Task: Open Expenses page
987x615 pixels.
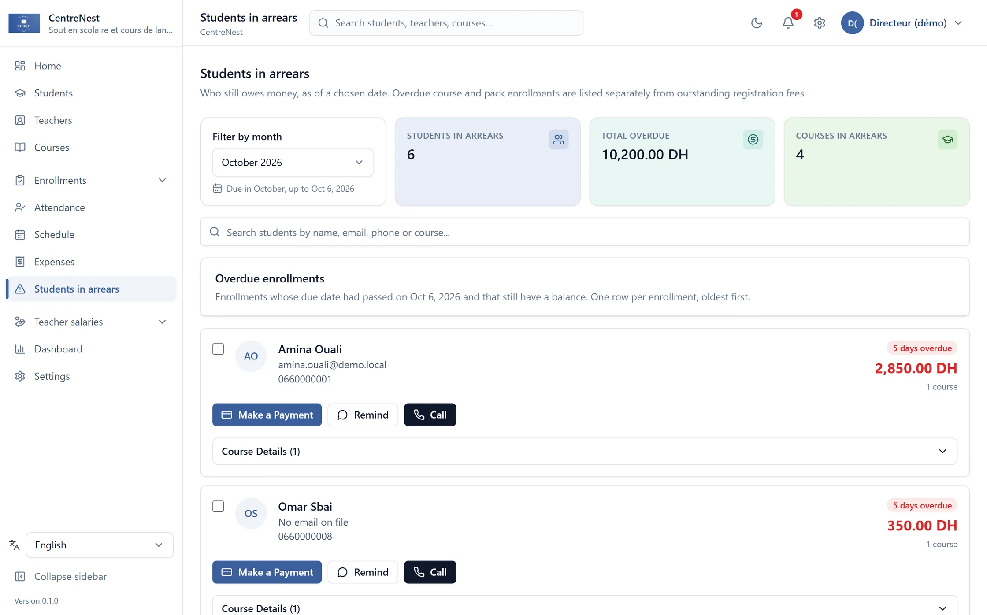Action: pyautogui.click(x=91, y=262)
